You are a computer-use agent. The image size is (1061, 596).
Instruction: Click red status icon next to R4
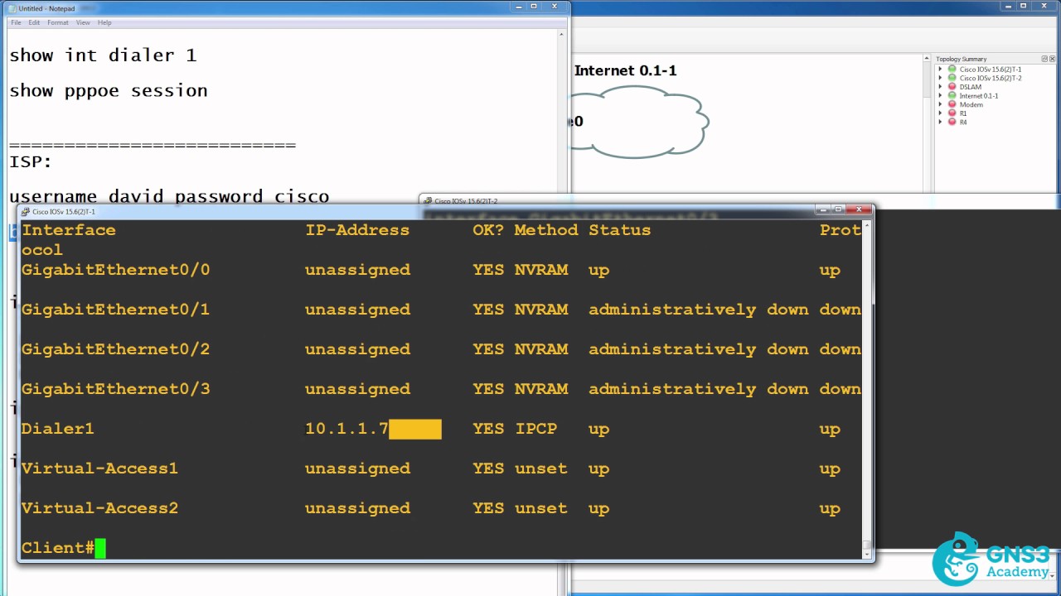click(952, 122)
